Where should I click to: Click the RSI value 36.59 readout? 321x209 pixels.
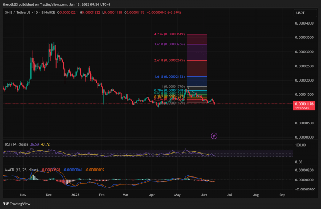(34, 144)
